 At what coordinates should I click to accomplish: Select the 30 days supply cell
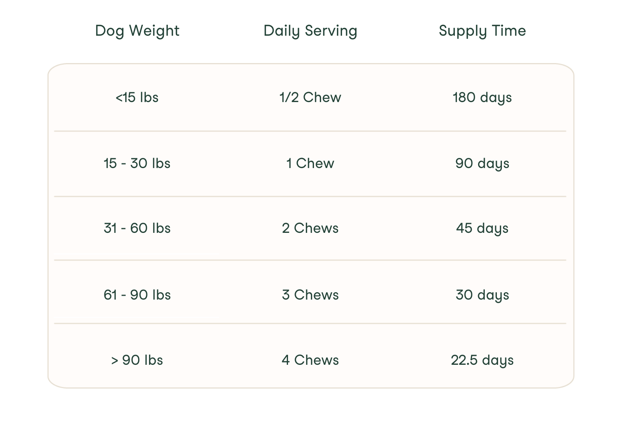(x=482, y=295)
